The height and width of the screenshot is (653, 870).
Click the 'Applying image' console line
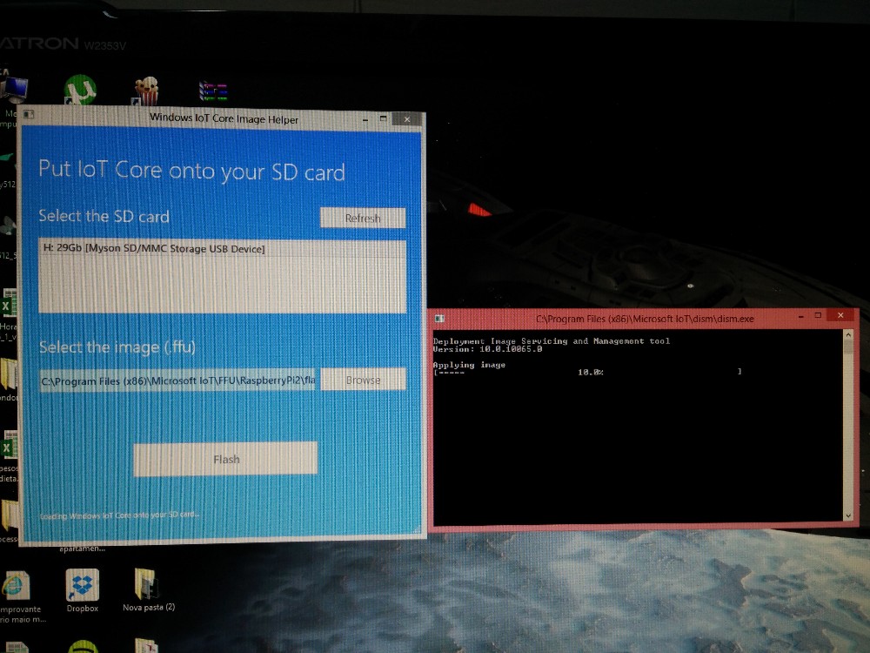[469, 365]
